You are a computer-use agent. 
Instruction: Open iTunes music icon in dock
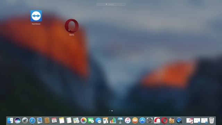(128, 120)
